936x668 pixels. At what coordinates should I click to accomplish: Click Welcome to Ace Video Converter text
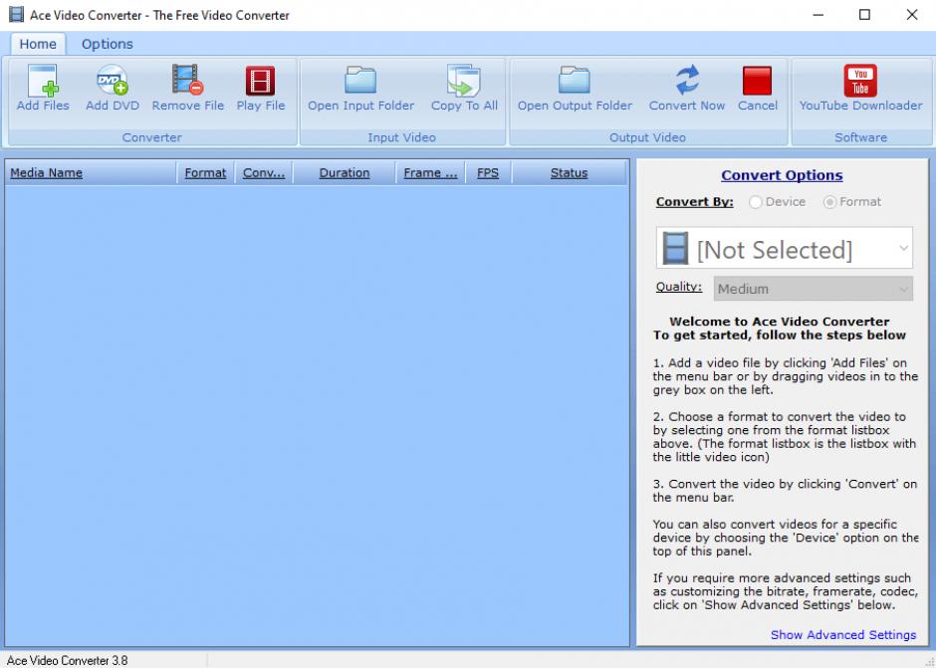tap(780, 322)
